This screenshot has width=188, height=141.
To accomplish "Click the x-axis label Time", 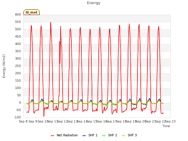I will click(166, 126).
